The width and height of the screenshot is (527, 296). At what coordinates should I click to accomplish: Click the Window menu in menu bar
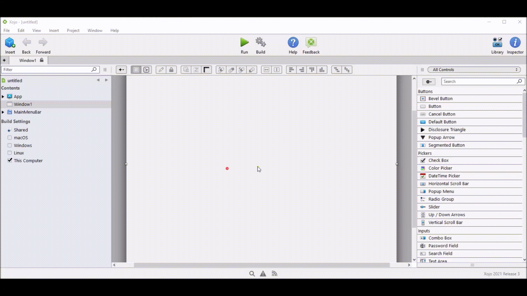[94, 30]
